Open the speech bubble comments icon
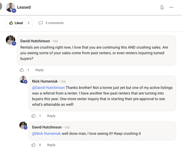This screenshot has width=182, height=150. pyautogui.click(x=41, y=23)
